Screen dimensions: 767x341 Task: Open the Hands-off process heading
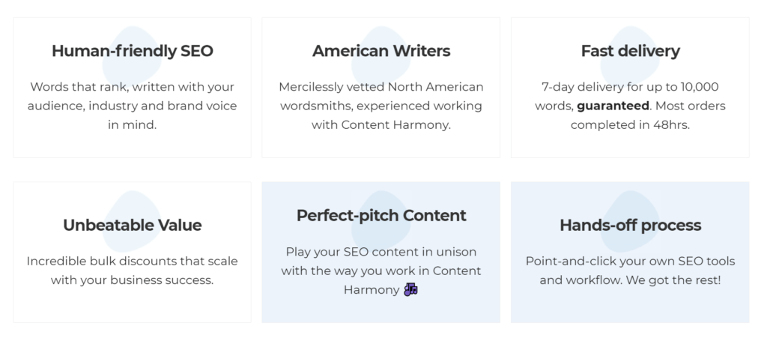click(630, 225)
